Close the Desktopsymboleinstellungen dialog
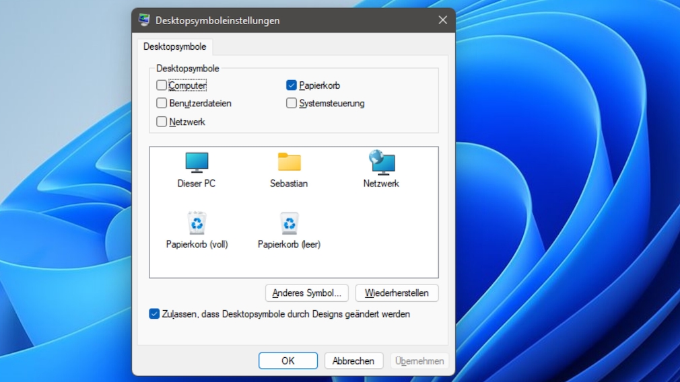 tap(443, 20)
